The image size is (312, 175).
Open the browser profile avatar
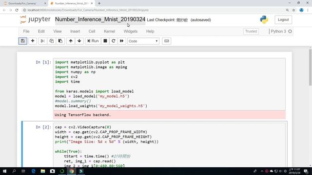coord(301,10)
